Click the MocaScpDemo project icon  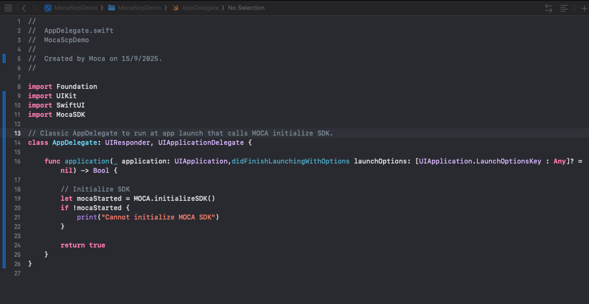coord(48,8)
